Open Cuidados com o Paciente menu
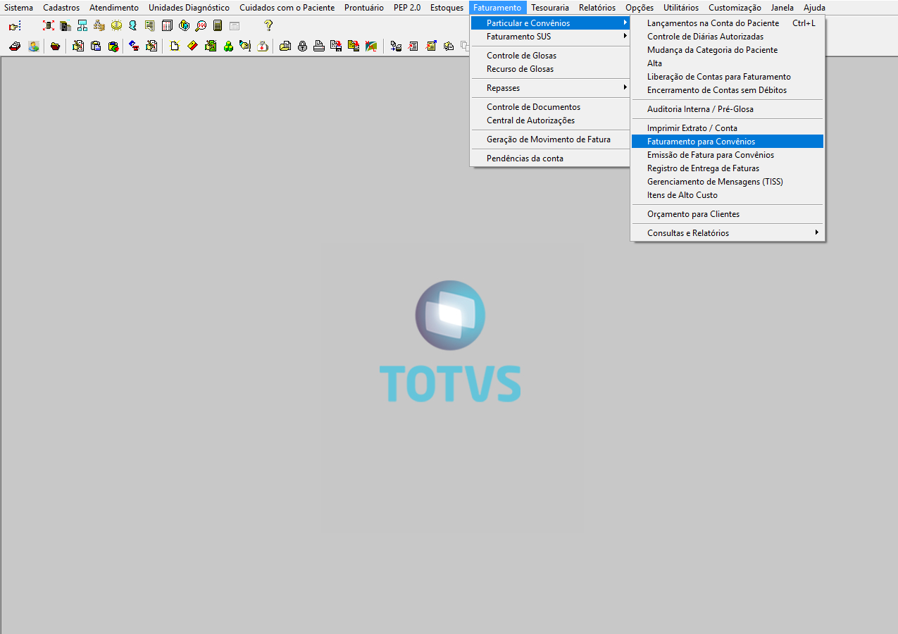Screen dimensions: 898x634 287,8
